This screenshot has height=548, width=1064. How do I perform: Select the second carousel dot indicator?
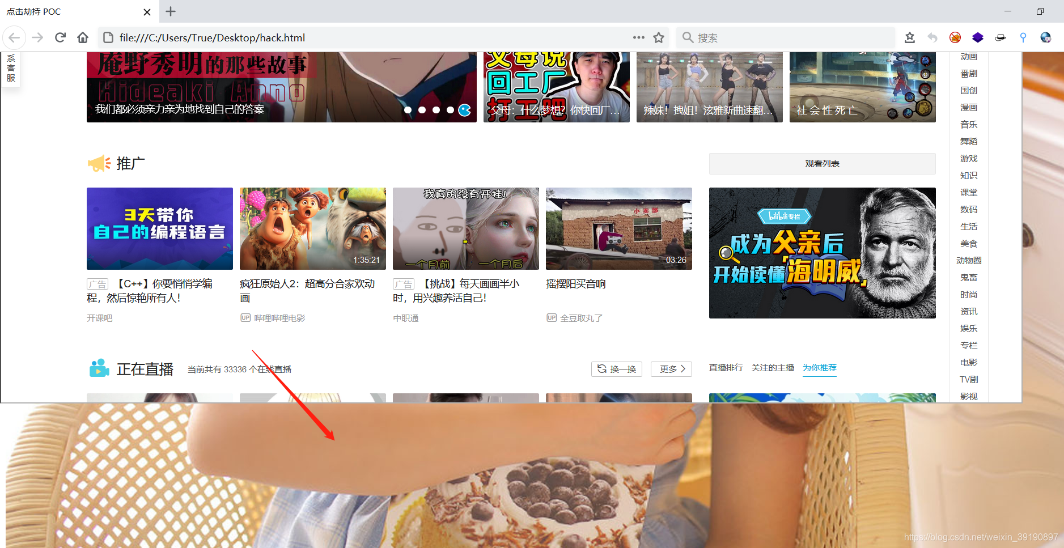(x=422, y=110)
